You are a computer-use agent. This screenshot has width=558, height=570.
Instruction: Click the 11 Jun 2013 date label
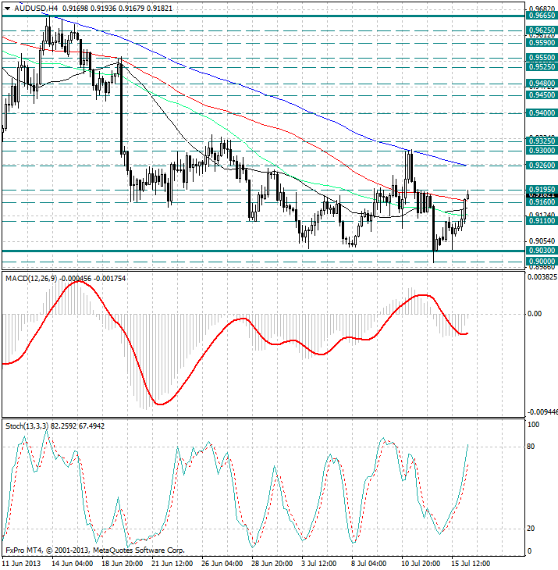coord(23,562)
